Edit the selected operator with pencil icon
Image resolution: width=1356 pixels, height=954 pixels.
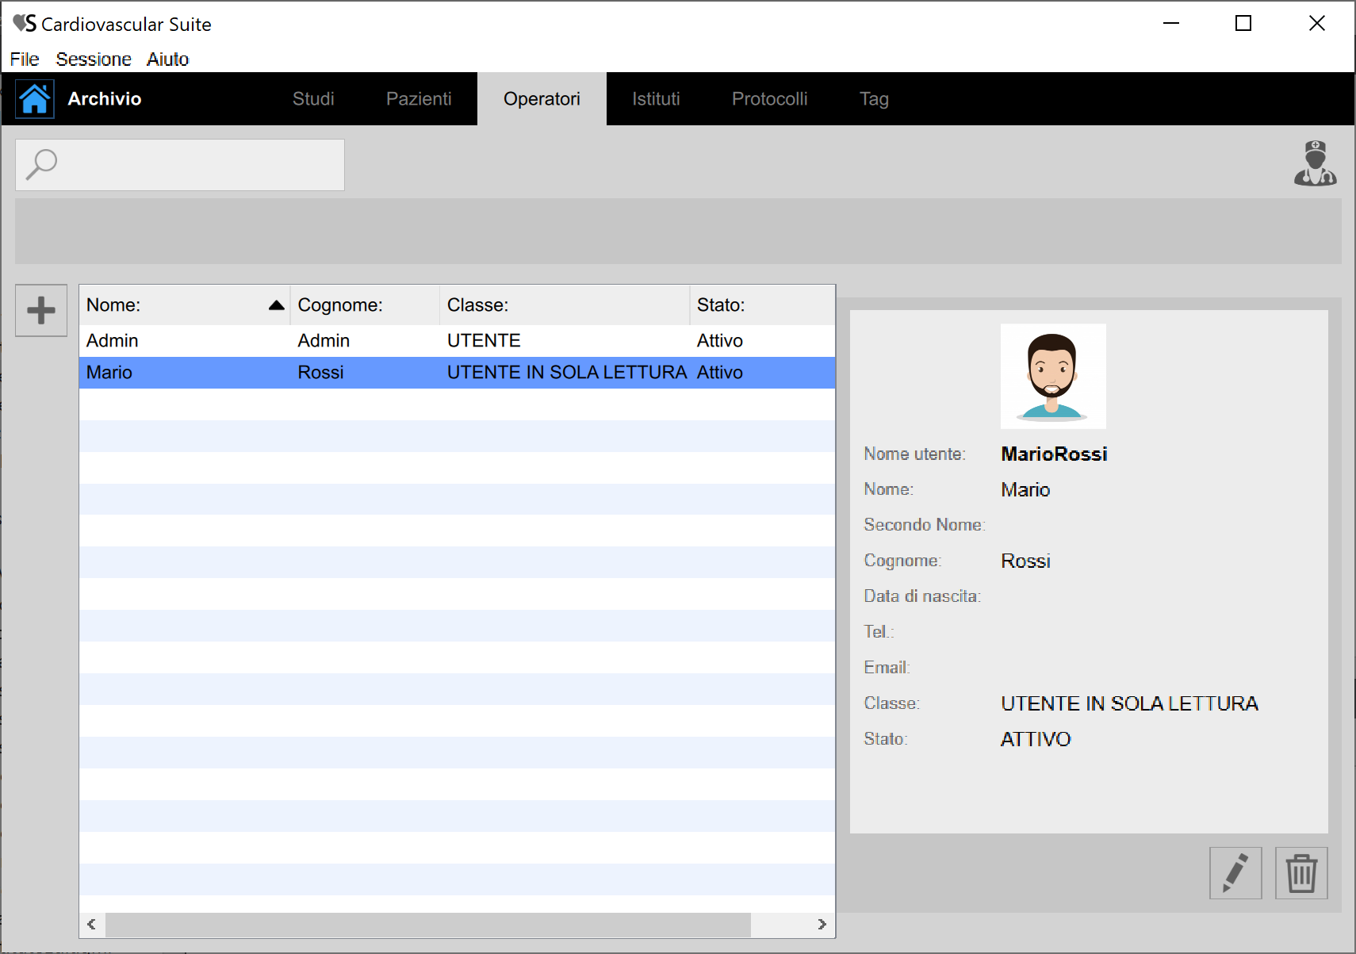pos(1235,872)
